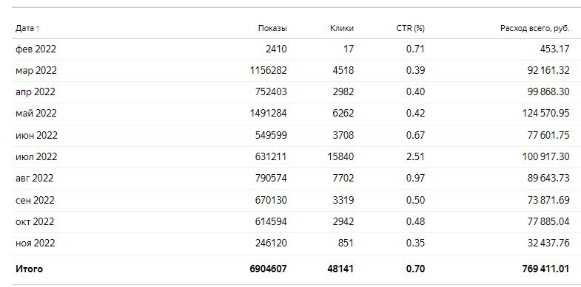Sort by Показы column header

[x=272, y=28]
